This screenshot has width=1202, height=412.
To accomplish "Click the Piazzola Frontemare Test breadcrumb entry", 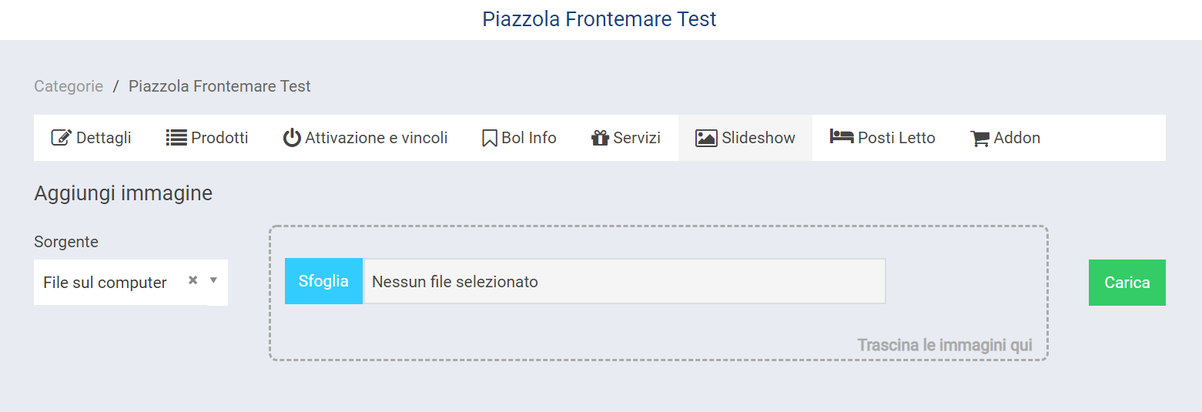I will coord(219,86).
